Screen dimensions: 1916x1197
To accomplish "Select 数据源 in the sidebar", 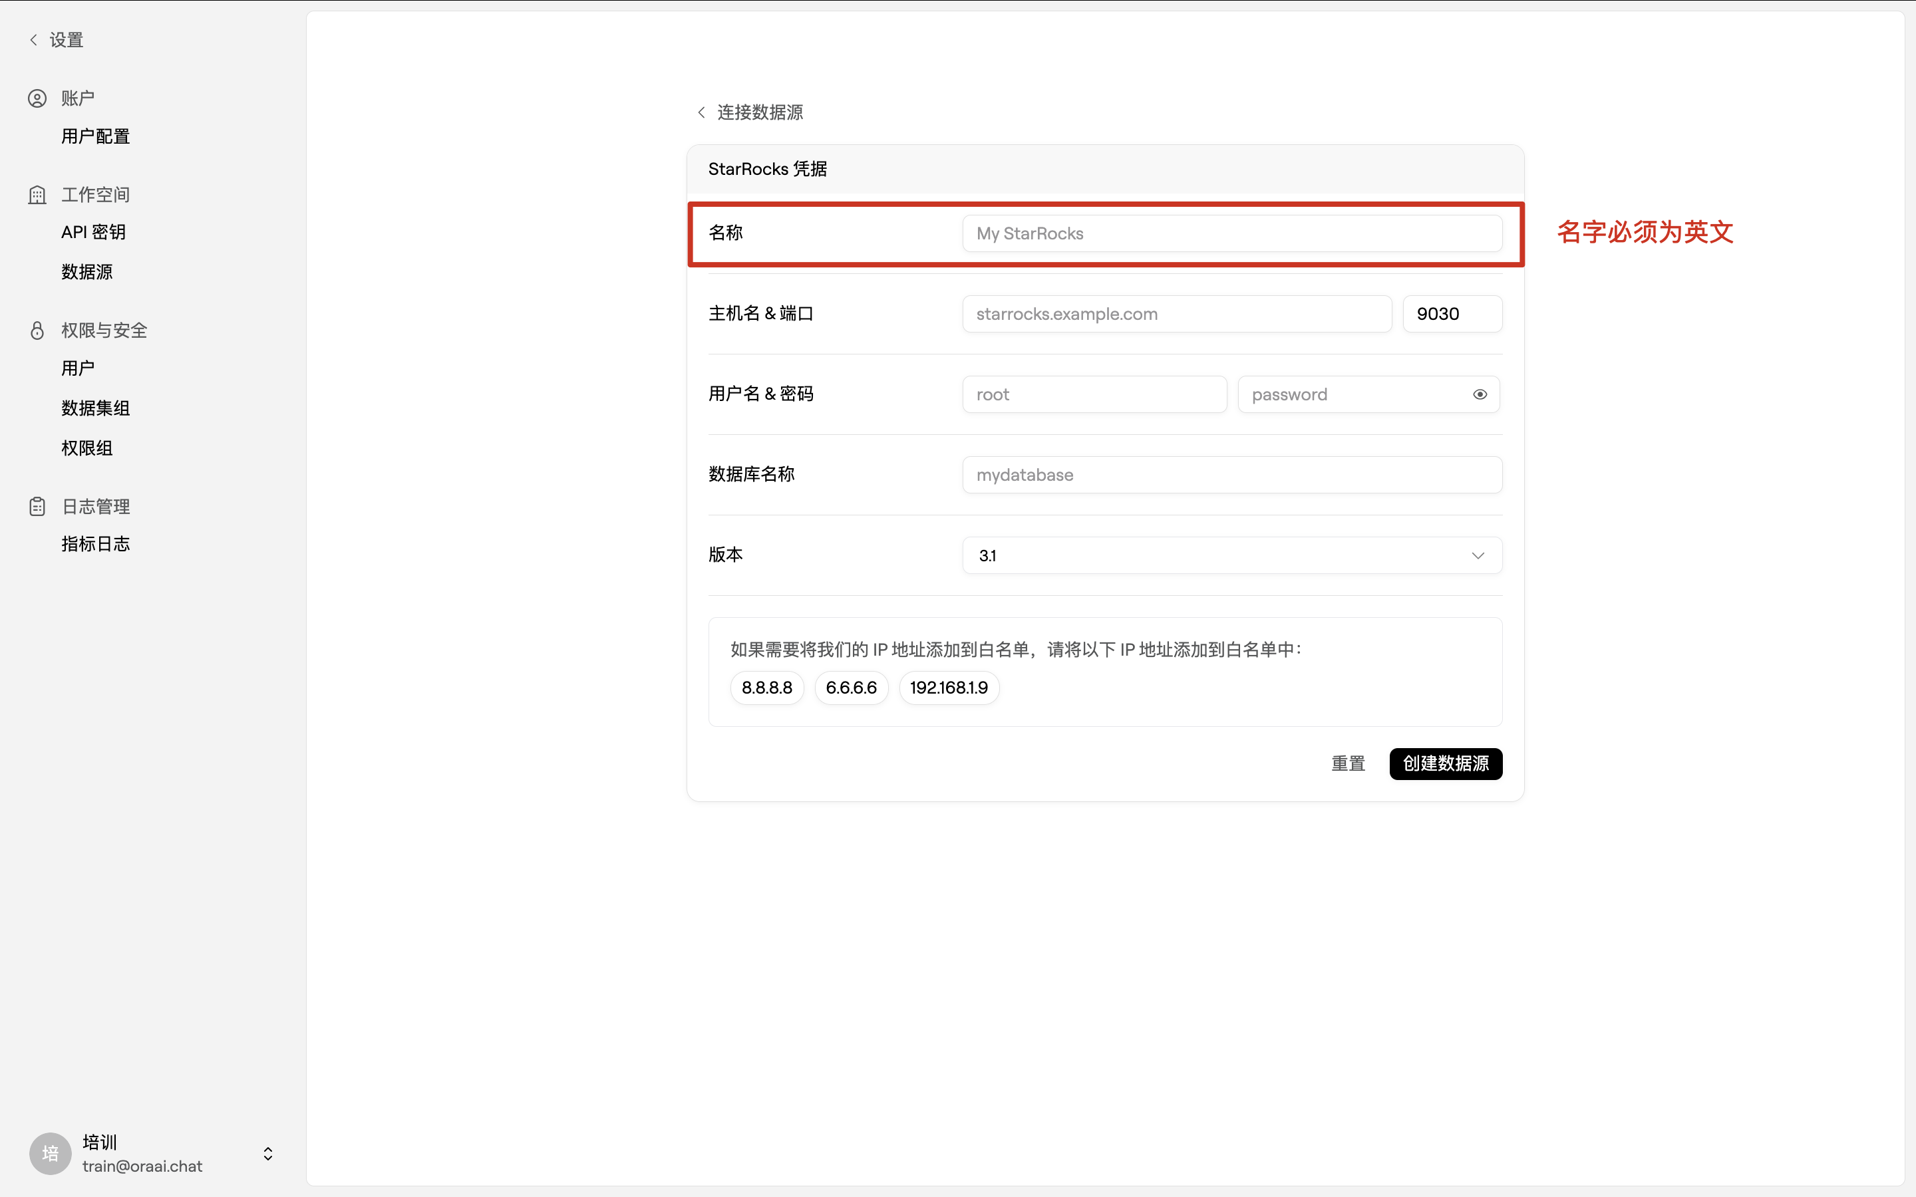I will pos(87,271).
